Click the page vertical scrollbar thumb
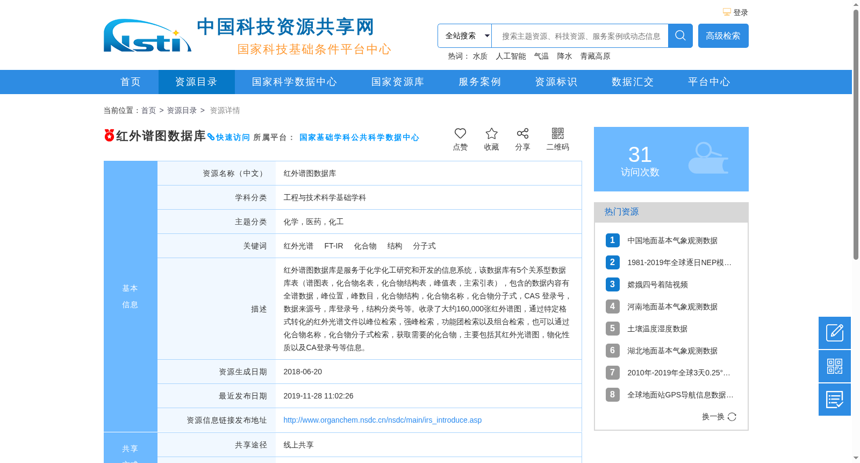 [x=856, y=134]
